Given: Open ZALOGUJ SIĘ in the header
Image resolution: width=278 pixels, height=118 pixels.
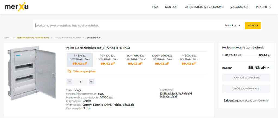Looking at the screenshot, I should click(x=239, y=7).
